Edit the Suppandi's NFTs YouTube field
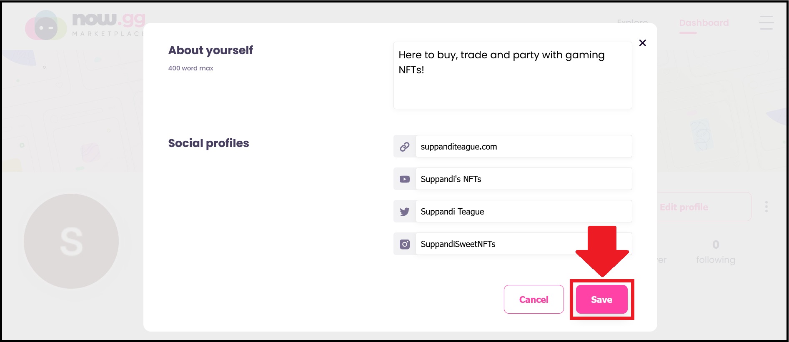This screenshot has width=789, height=342. pyautogui.click(x=523, y=179)
